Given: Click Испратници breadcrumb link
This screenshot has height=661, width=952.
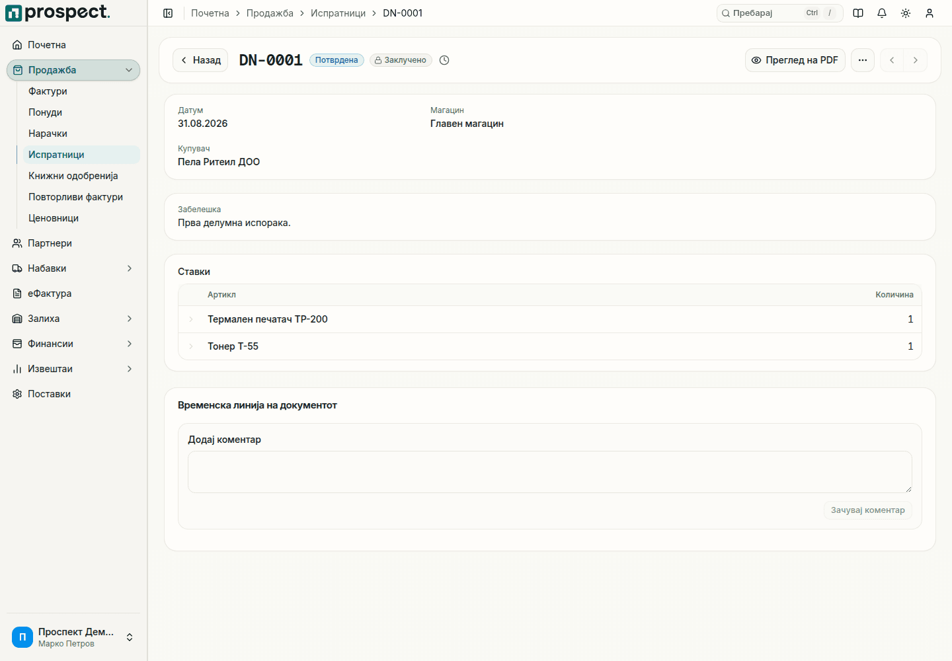Looking at the screenshot, I should pyautogui.click(x=338, y=13).
